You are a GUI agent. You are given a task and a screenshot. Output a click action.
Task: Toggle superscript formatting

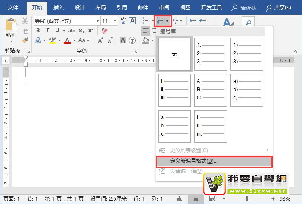pos(91,31)
